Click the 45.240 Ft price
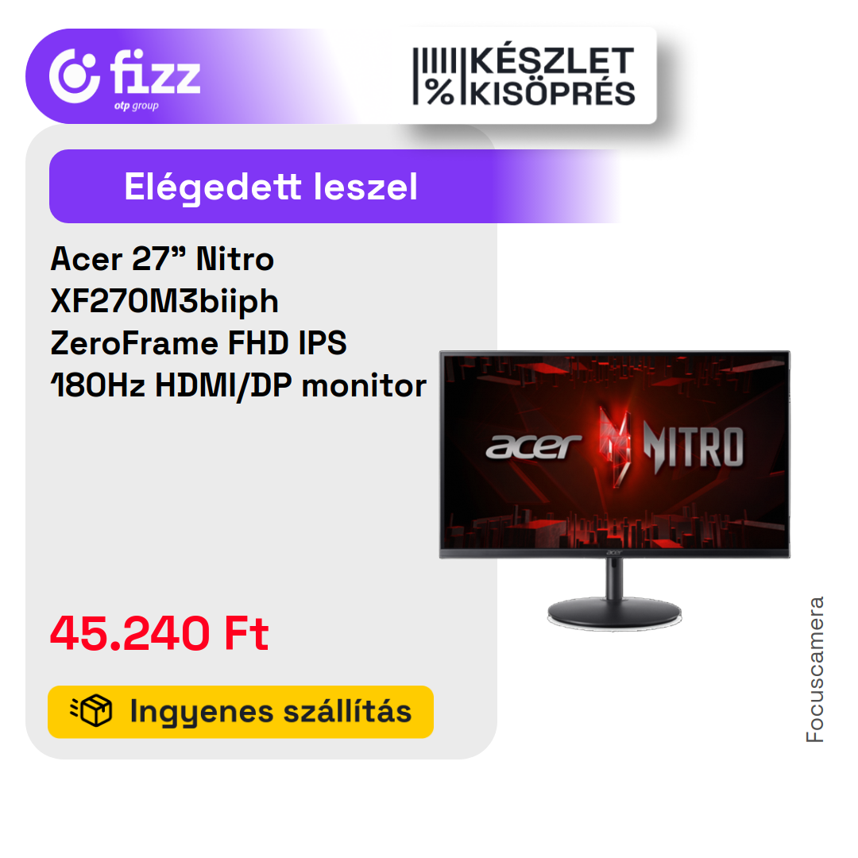 159,633
